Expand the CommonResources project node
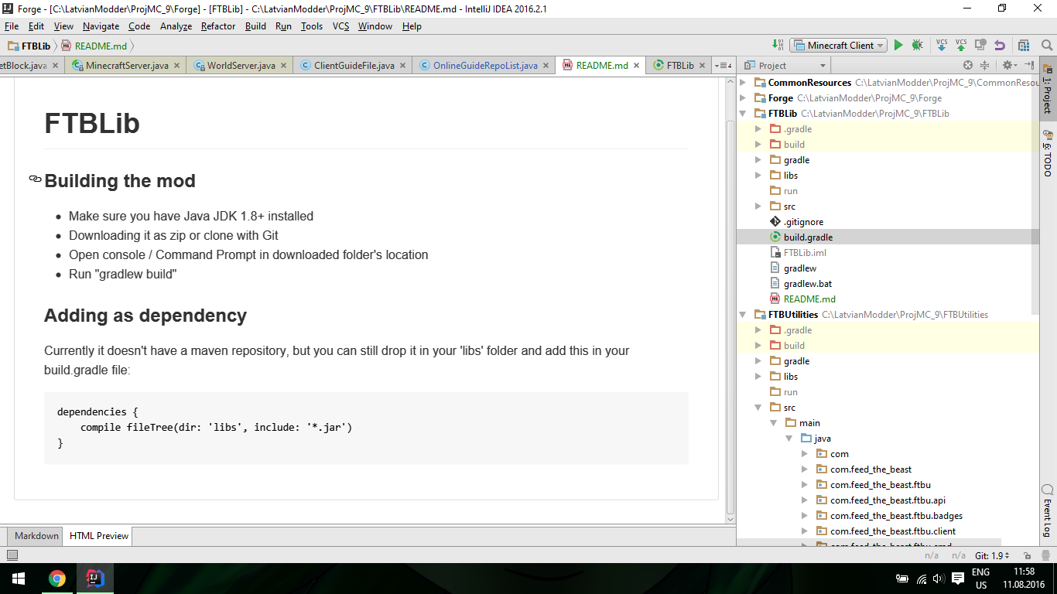 pos(743,83)
